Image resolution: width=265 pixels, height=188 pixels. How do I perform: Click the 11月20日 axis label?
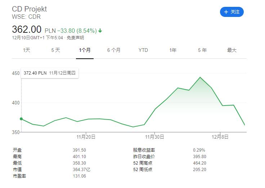pos(86,137)
